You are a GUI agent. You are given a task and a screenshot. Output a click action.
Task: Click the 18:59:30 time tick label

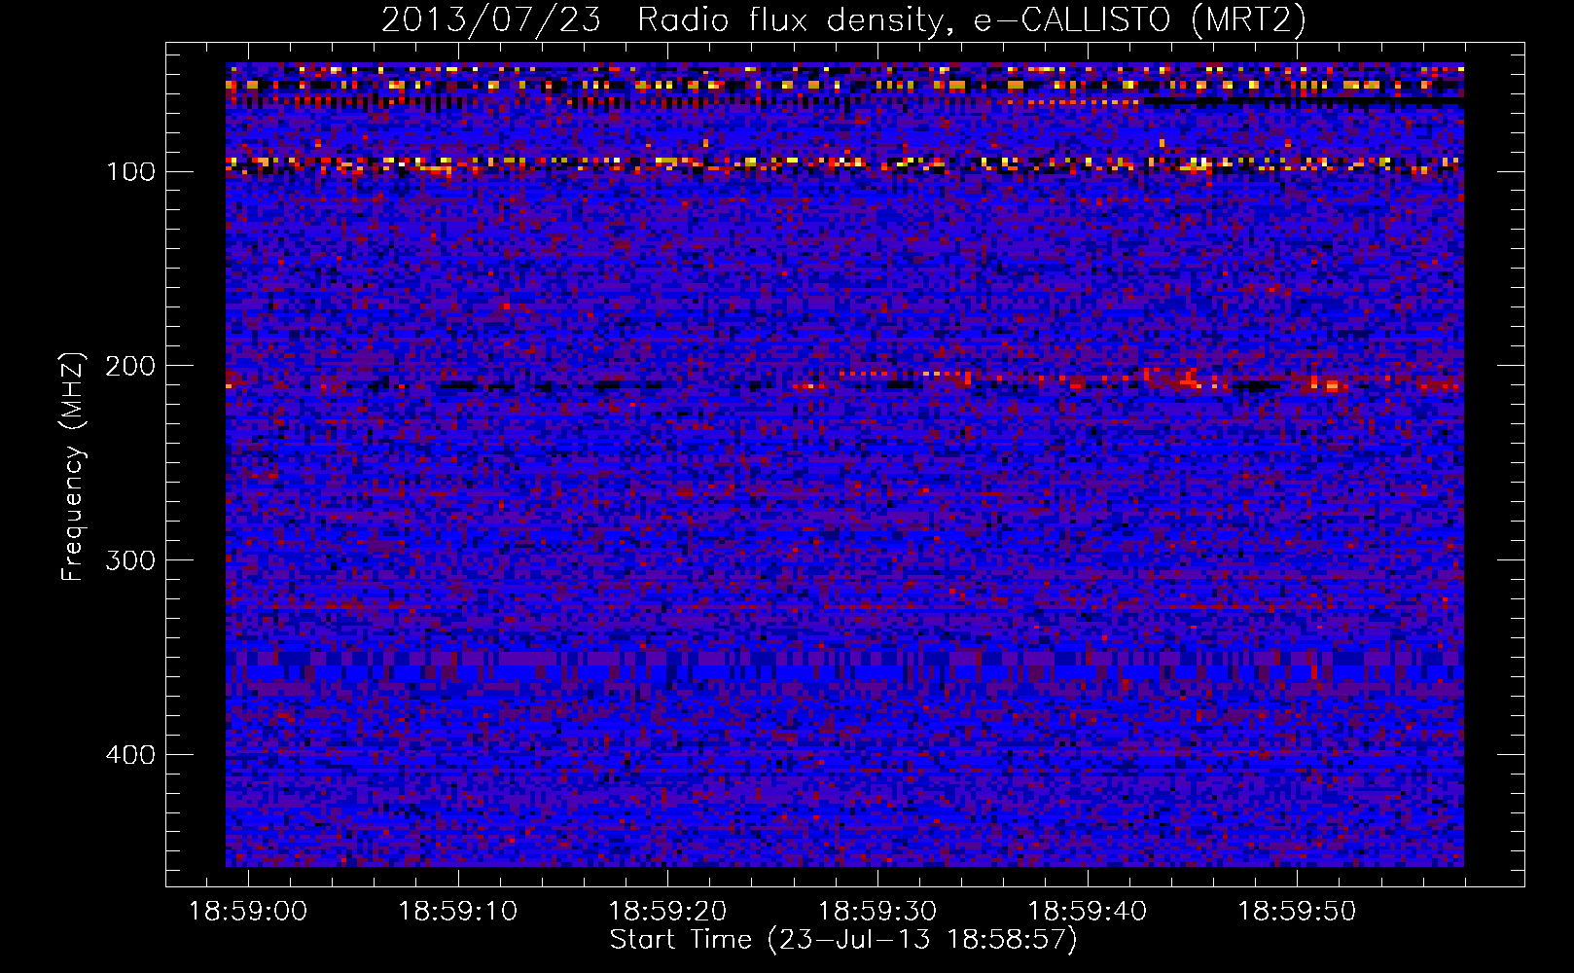tap(877, 912)
